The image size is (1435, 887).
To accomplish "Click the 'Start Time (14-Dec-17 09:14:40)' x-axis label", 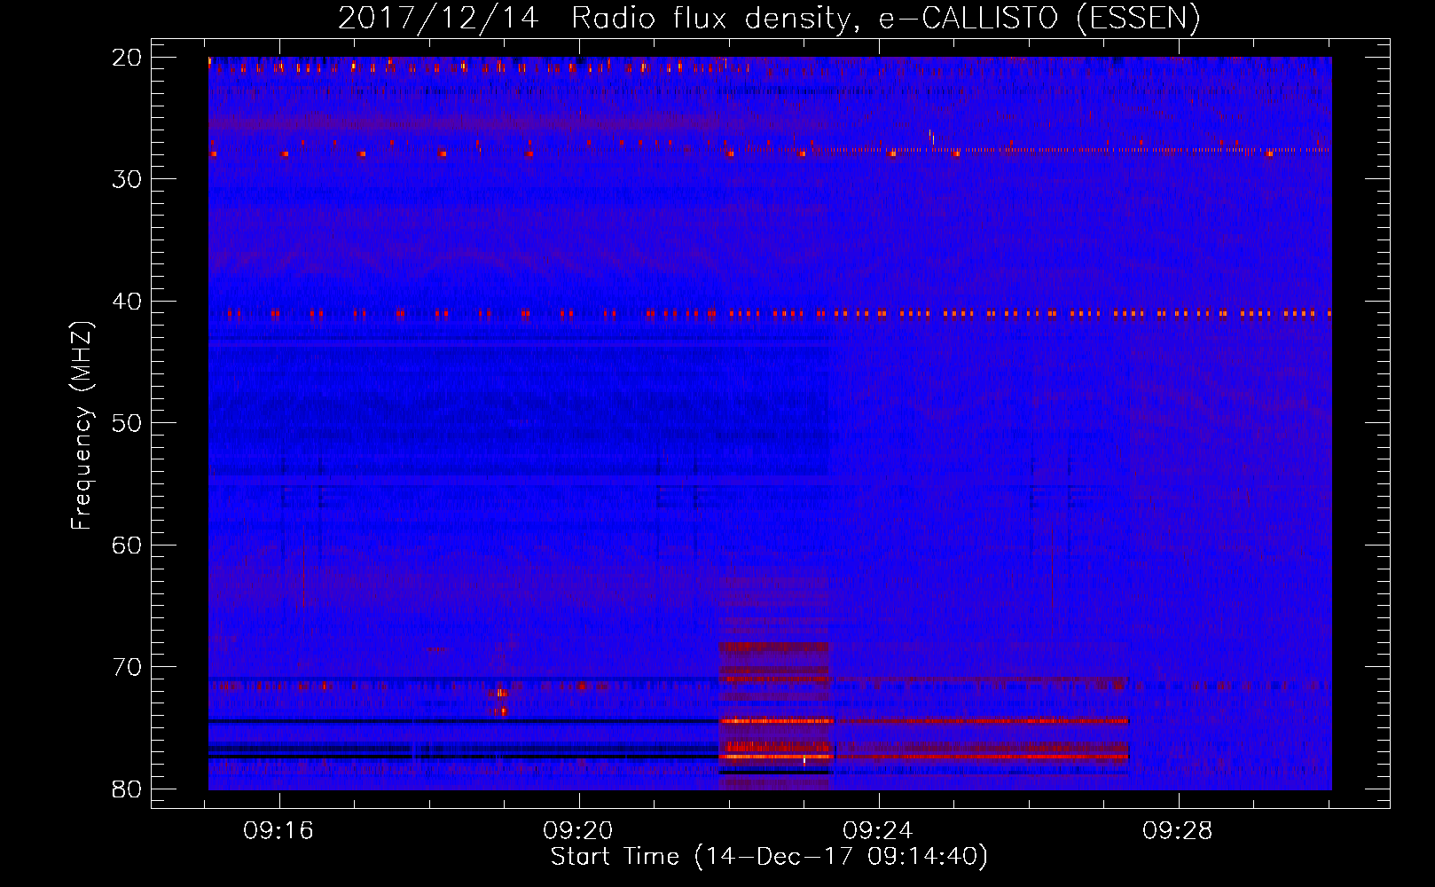I will 769,857.
